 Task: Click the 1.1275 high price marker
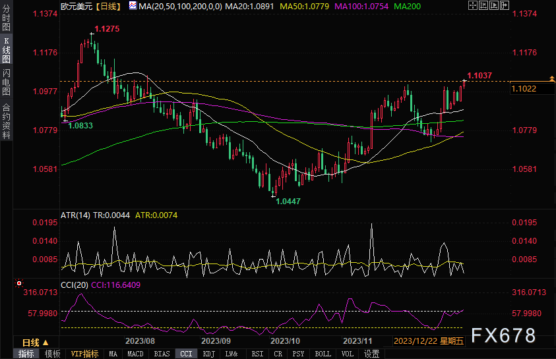(107, 29)
